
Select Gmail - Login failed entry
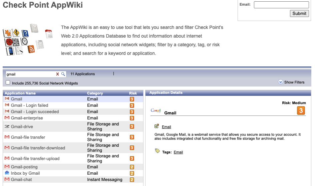(x=73, y=105)
